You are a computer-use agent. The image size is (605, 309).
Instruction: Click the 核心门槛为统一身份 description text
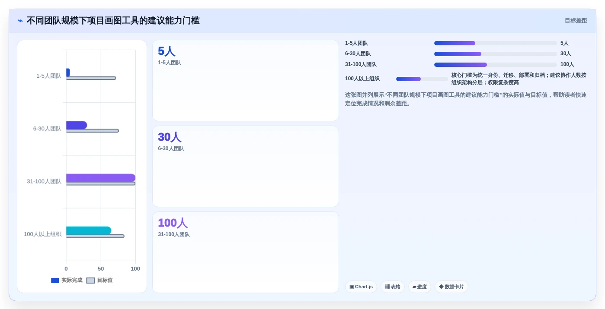[x=519, y=79]
